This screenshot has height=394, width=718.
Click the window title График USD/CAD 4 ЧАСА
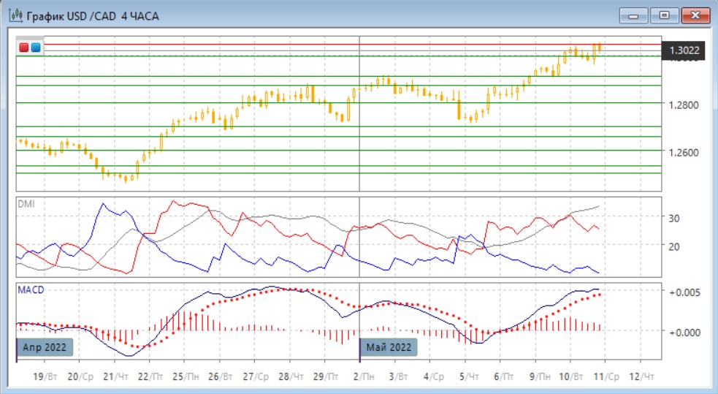[92, 15]
